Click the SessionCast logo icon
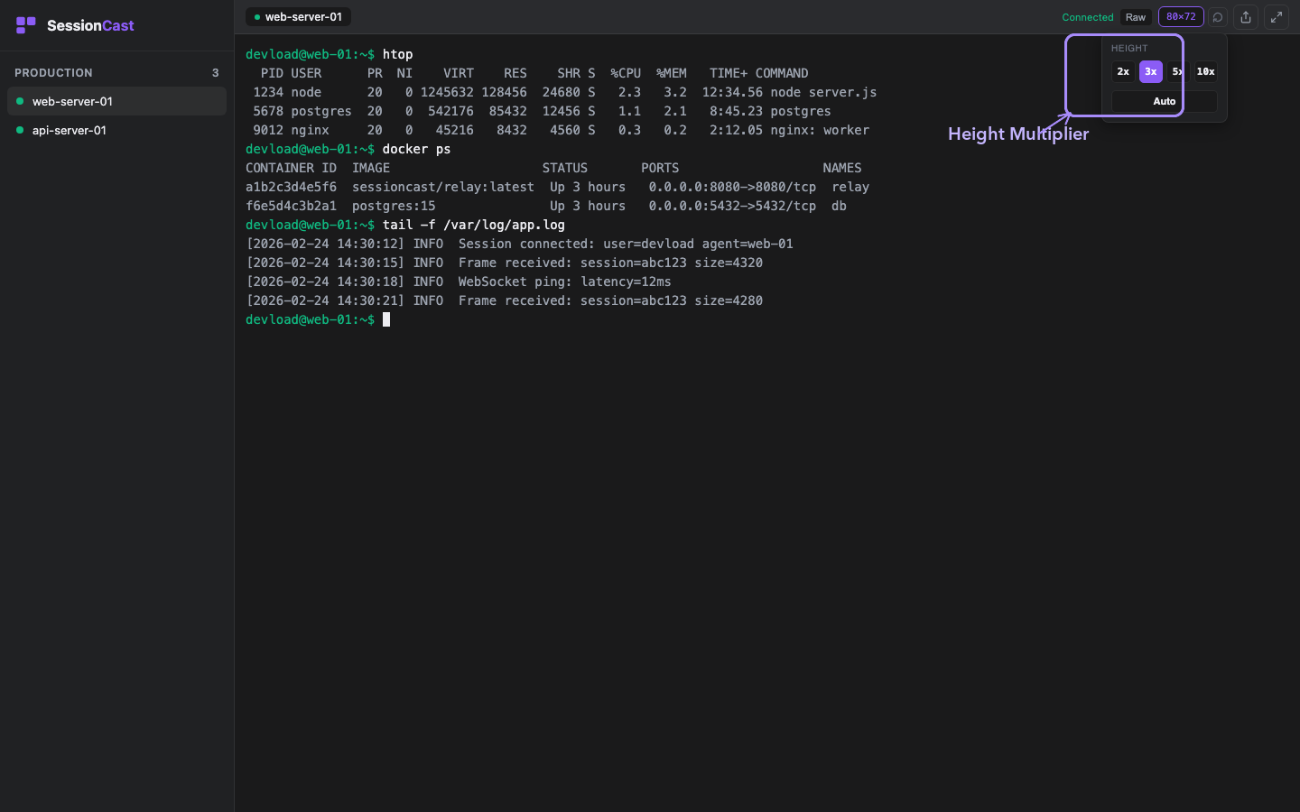 tap(26, 25)
